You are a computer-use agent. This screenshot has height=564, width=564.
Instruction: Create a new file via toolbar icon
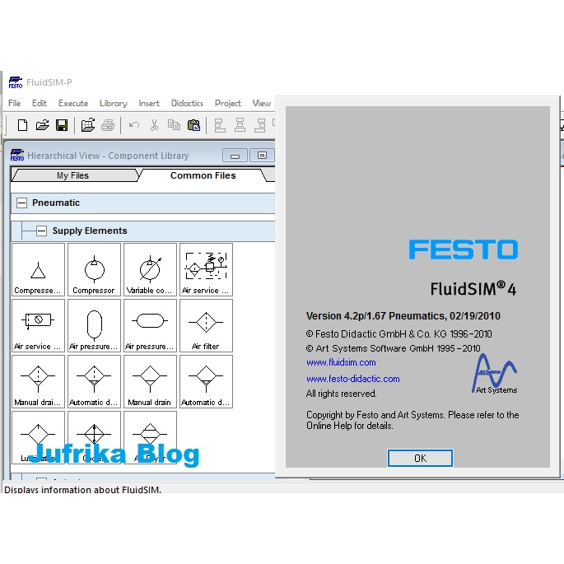pos(23,125)
